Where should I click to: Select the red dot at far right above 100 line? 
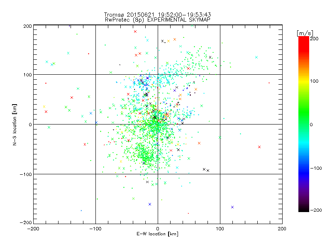[269, 83]
